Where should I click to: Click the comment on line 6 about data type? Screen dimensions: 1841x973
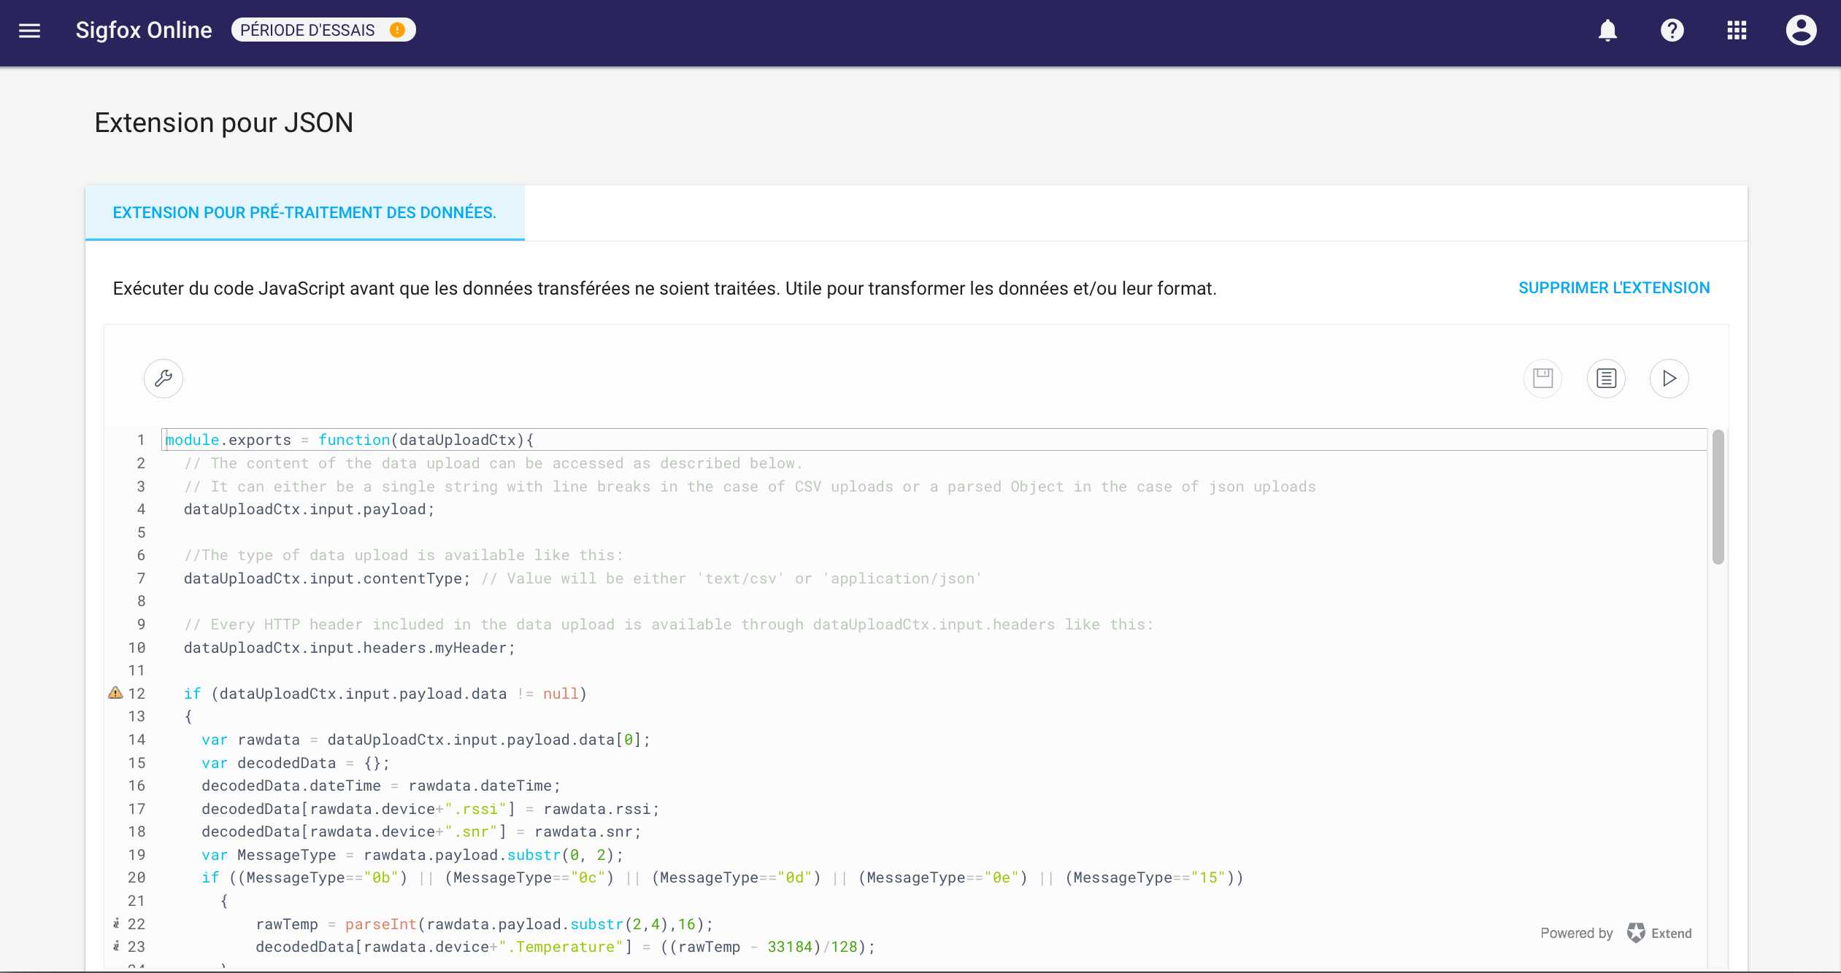pos(404,555)
